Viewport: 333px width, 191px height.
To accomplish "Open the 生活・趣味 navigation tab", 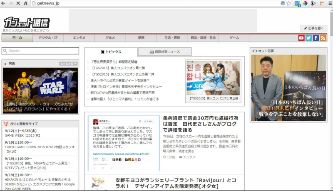I will 172,38.
